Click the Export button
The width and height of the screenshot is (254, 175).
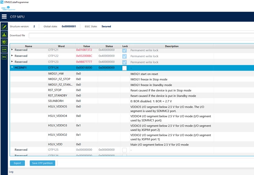pyautogui.click(x=17, y=163)
